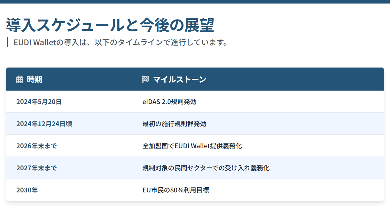The image size is (390, 210).
Task: Click the 全加盟国でEUDI Wallet提供義務化 milestone
Action: [192, 146]
